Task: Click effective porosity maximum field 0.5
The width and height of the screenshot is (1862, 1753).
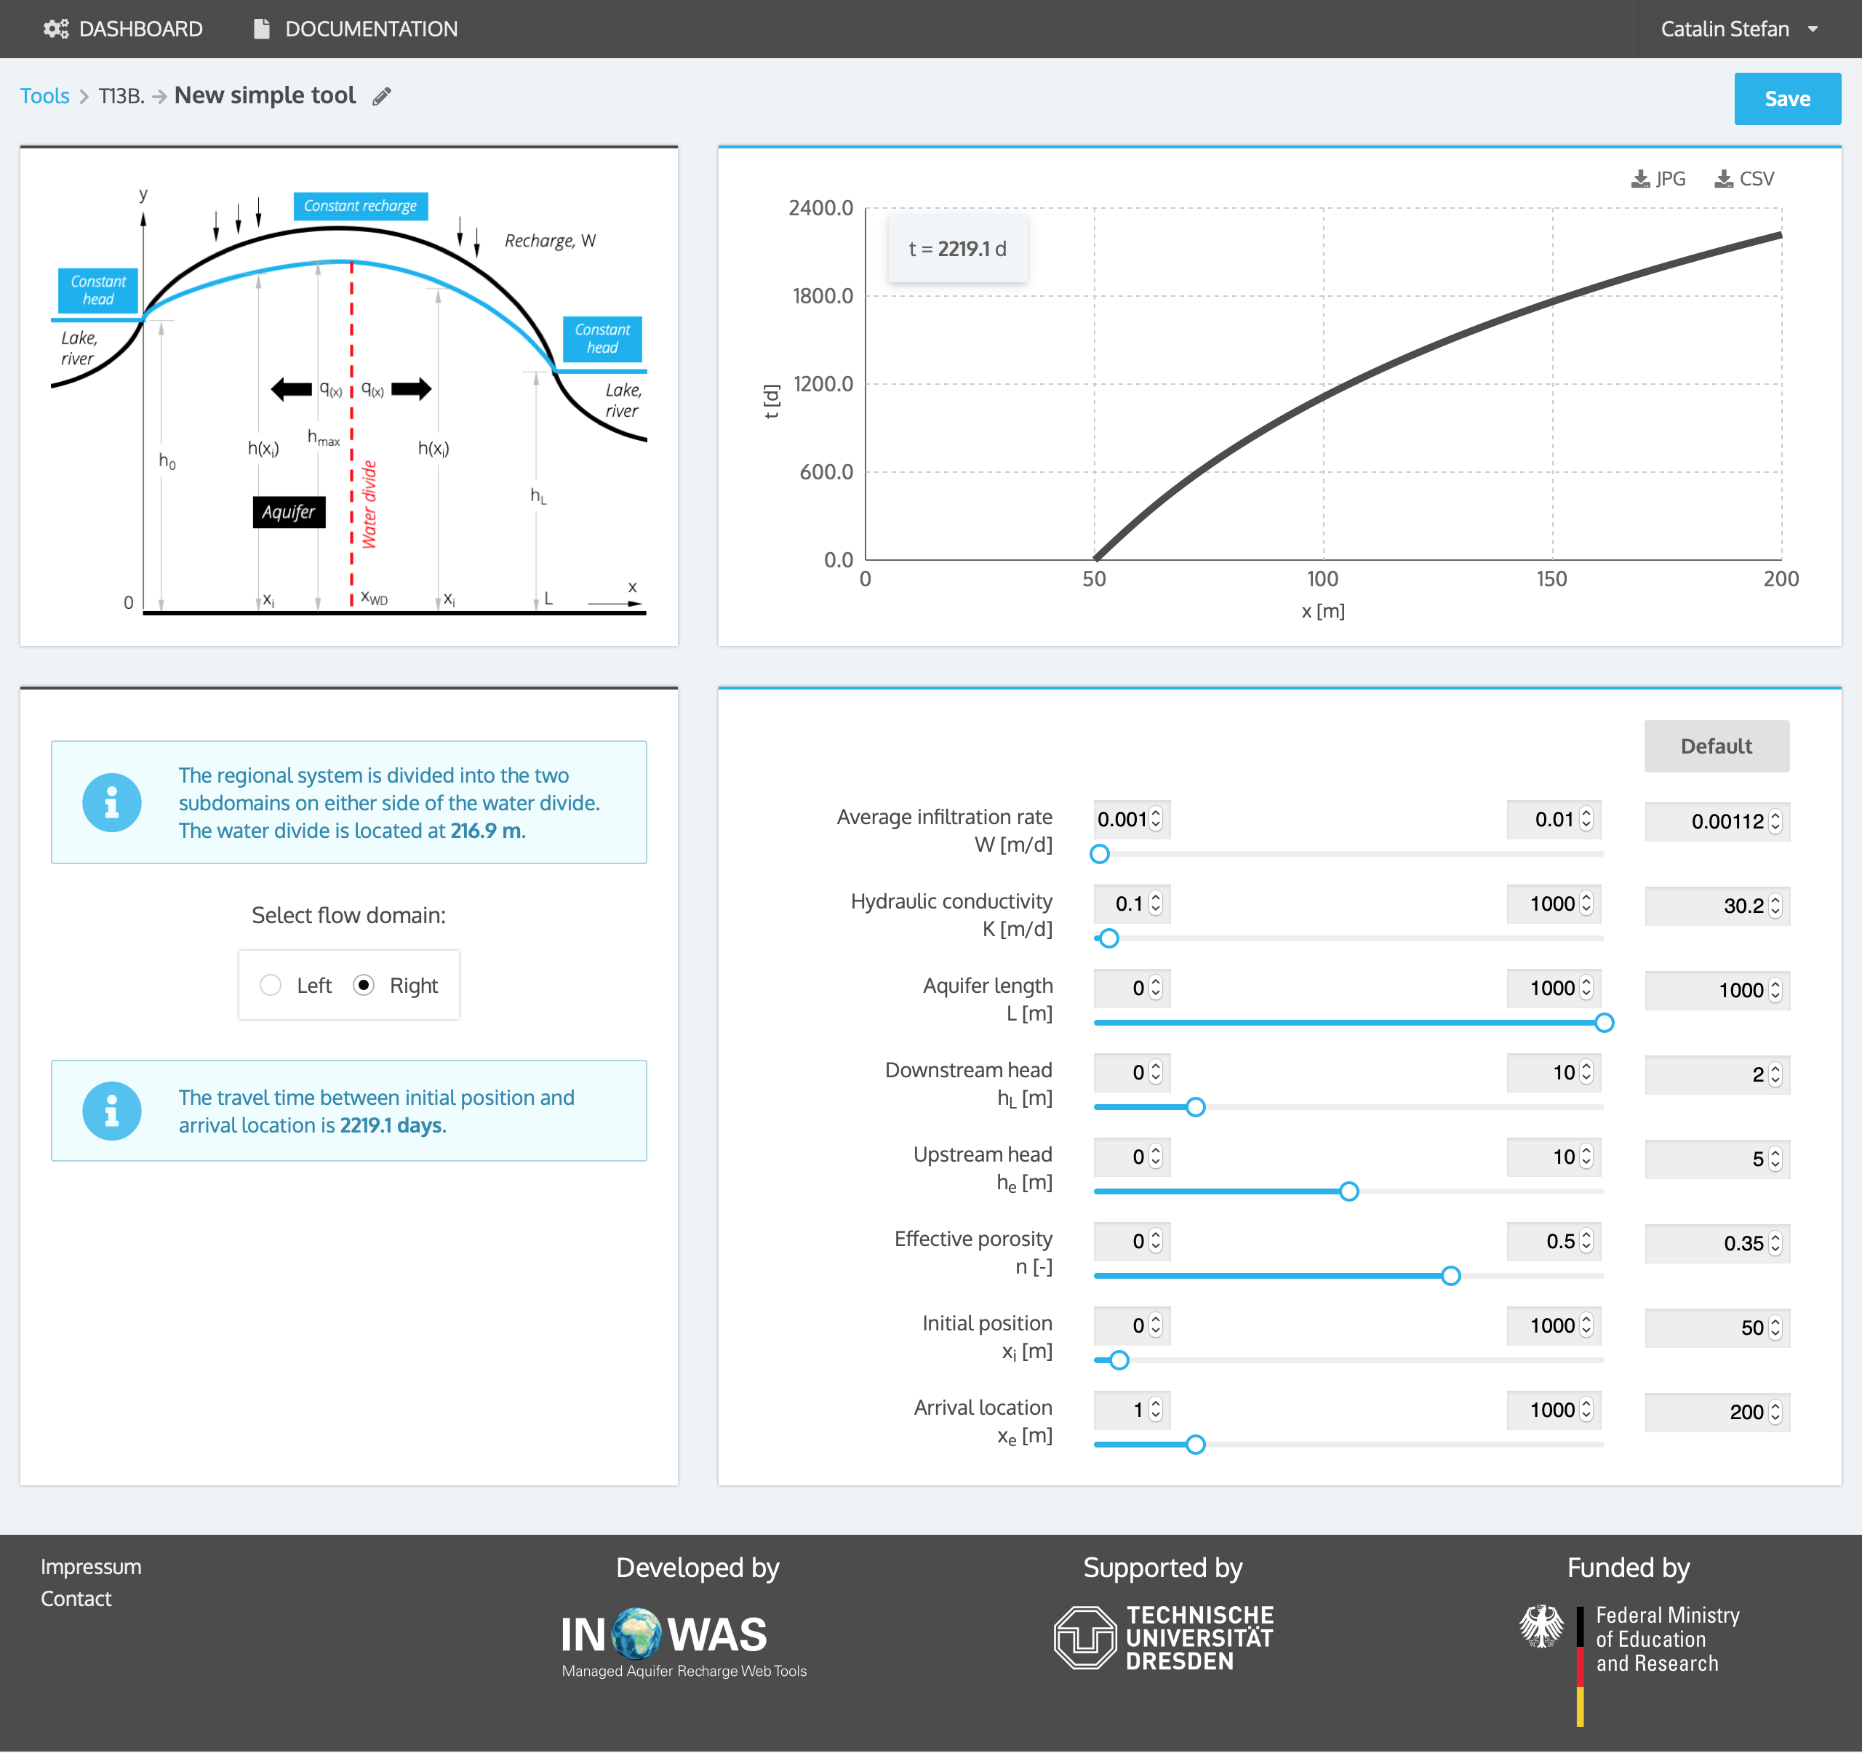Action: click(1554, 1241)
